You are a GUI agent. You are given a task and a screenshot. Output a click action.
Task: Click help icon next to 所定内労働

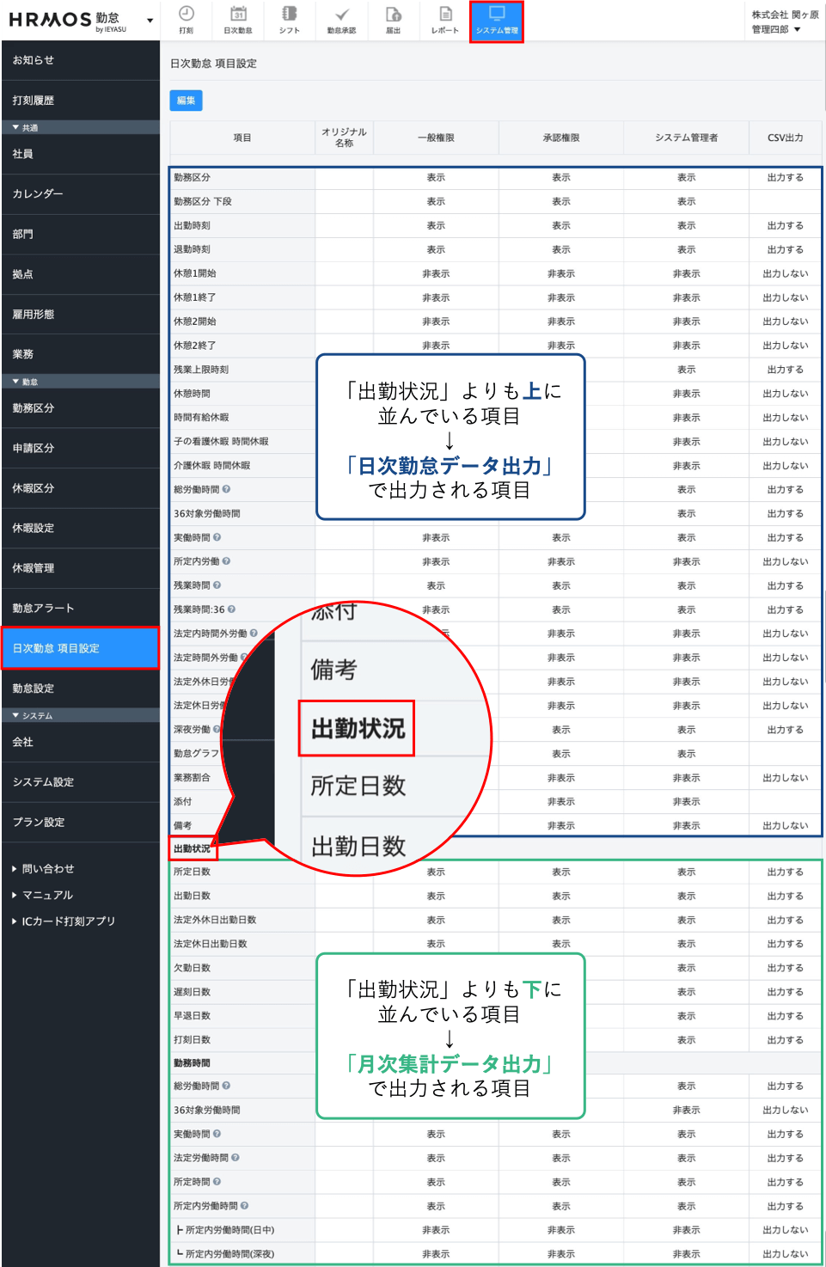click(x=226, y=561)
